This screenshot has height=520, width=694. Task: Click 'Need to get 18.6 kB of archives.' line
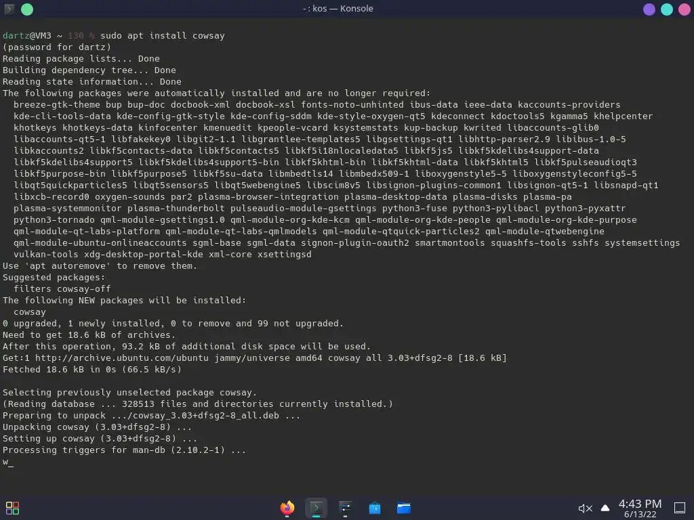[x=89, y=334]
